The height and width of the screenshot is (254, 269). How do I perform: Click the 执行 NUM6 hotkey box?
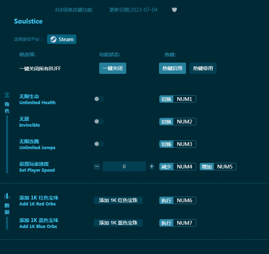click(x=178, y=200)
